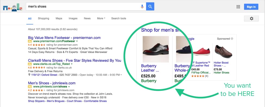Expand the johnlewis.com ad URL dropdown arrow

pos(69,87)
